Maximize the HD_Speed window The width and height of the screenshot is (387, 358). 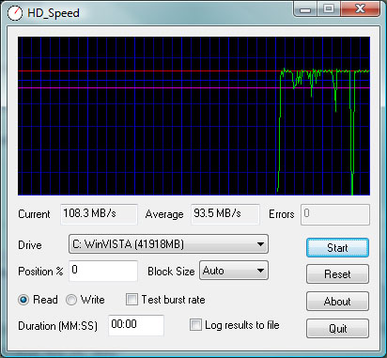tap(329, 8)
